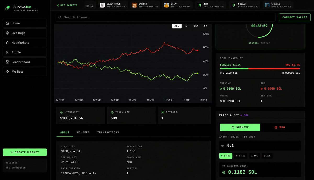Click the Live Rugs shield icon
The height and width of the screenshot is (180, 314).
click(x=7, y=33)
